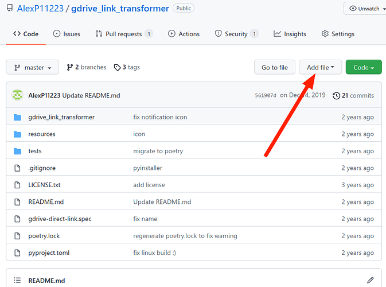Click the folder icon for tests

(17, 152)
